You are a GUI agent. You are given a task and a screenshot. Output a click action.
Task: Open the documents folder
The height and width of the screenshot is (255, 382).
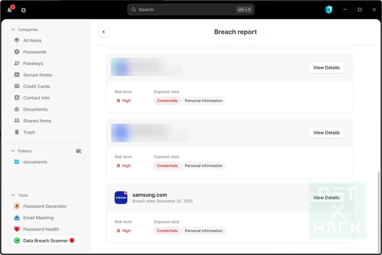point(35,162)
